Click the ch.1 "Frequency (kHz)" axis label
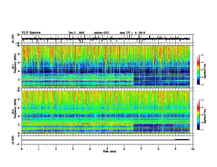The image size is (217, 167). tap(15, 64)
